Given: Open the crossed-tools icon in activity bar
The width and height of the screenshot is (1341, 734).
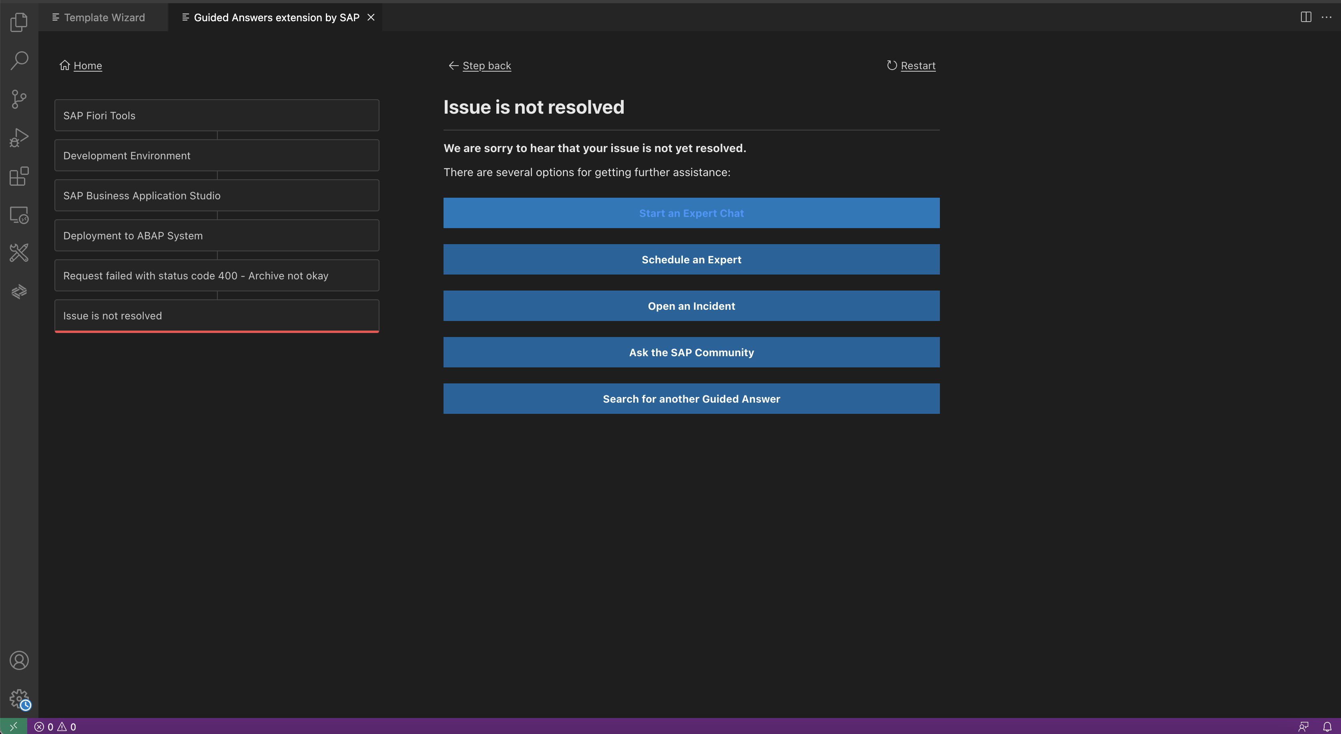Looking at the screenshot, I should pyautogui.click(x=19, y=253).
